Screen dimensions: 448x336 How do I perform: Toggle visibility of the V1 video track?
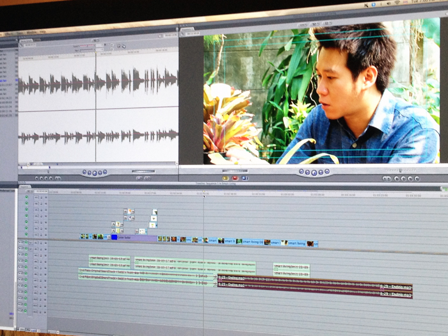pyautogui.click(x=27, y=235)
